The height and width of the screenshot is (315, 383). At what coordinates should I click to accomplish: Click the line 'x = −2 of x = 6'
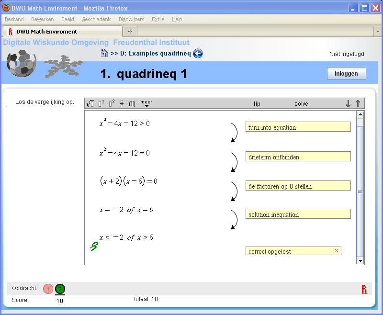pos(126,210)
